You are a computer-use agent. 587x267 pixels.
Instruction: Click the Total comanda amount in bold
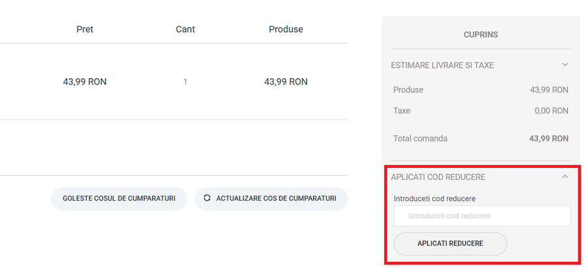pos(549,139)
